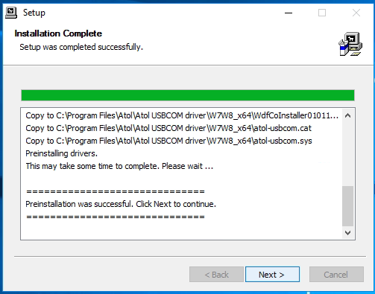Click the greyed-out Cancel button
Image resolution: width=375 pixels, height=294 pixels.
[x=336, y=275]
